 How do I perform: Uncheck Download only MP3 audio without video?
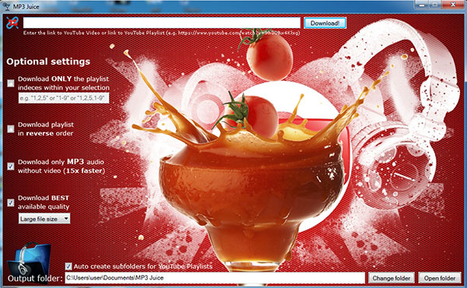click(11, 167)
